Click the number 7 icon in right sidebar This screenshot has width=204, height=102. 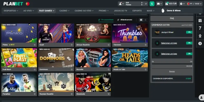[x=200, y=28]
